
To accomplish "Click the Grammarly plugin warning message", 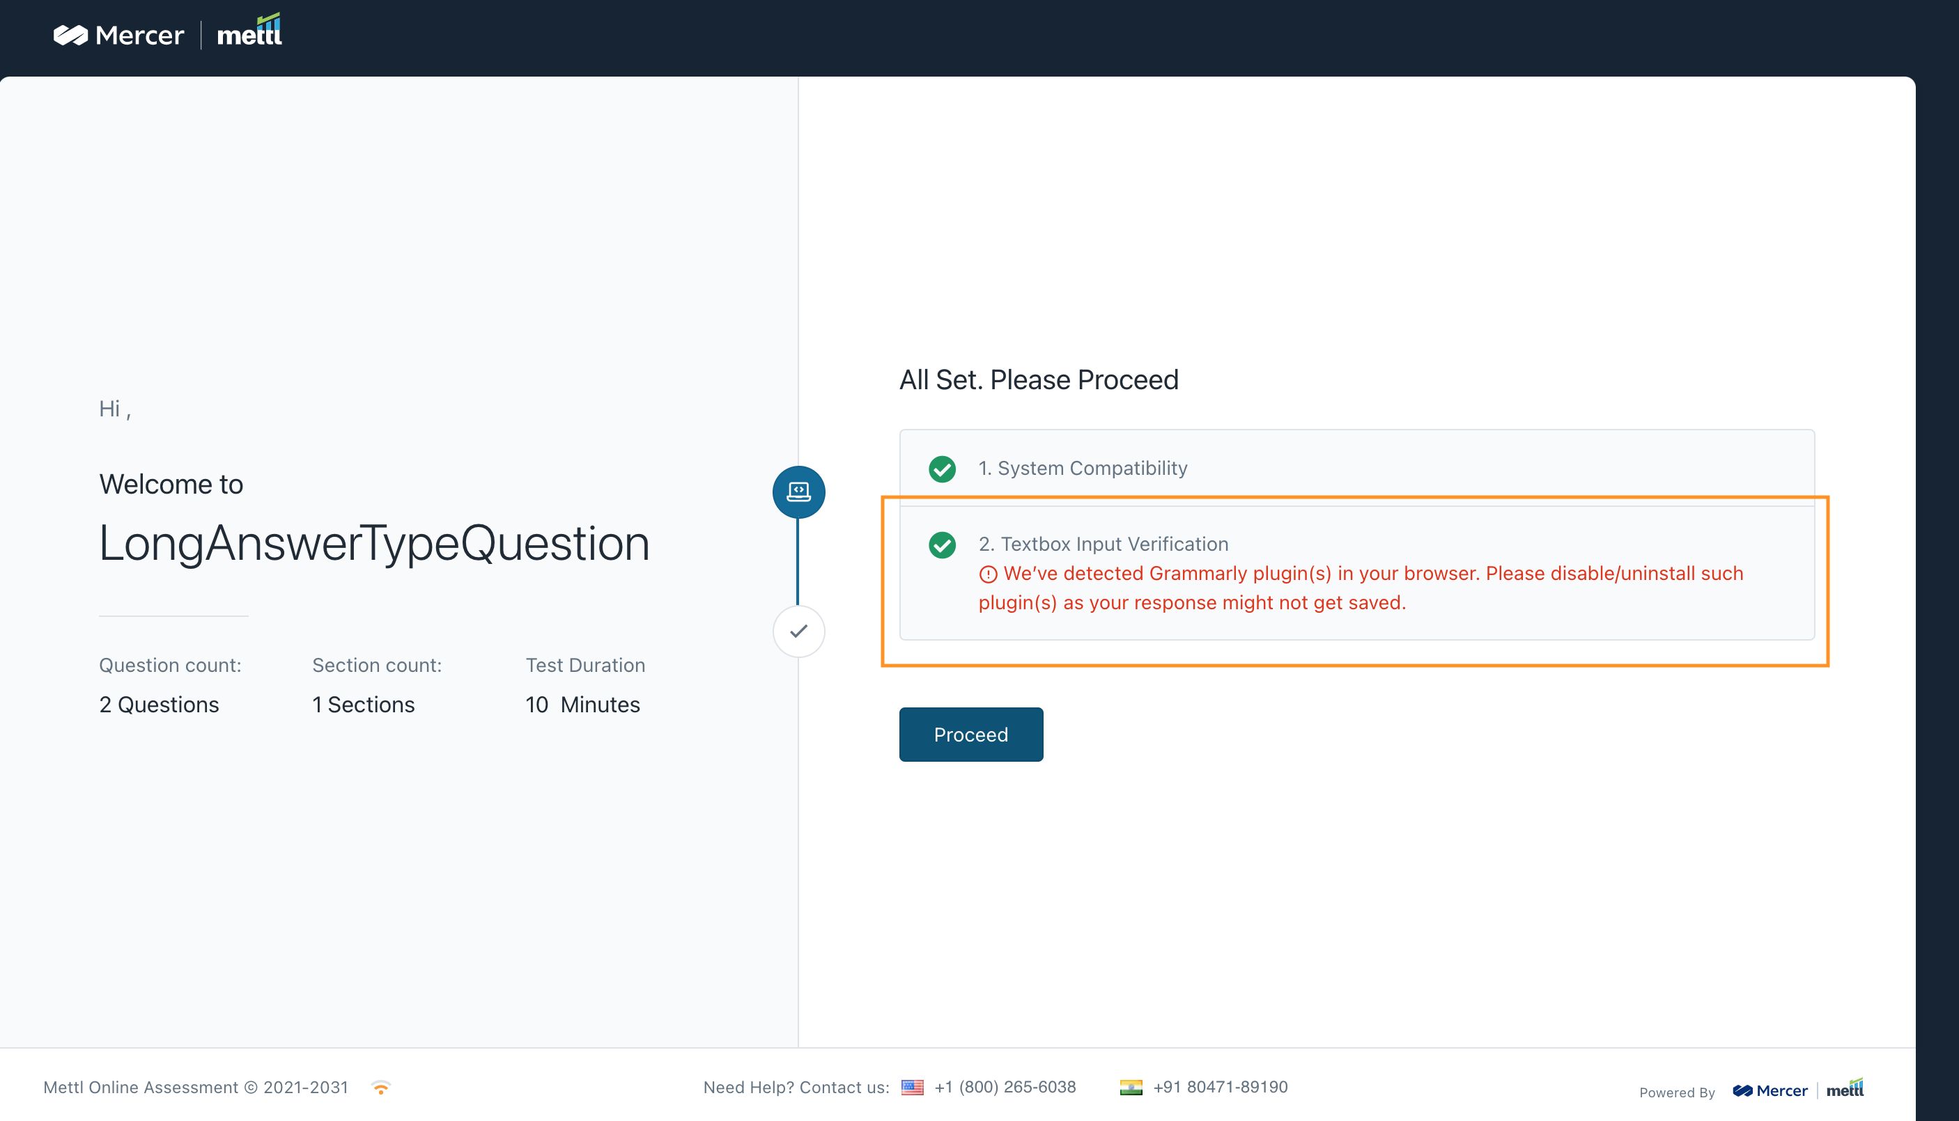I will click(1361, 588).
